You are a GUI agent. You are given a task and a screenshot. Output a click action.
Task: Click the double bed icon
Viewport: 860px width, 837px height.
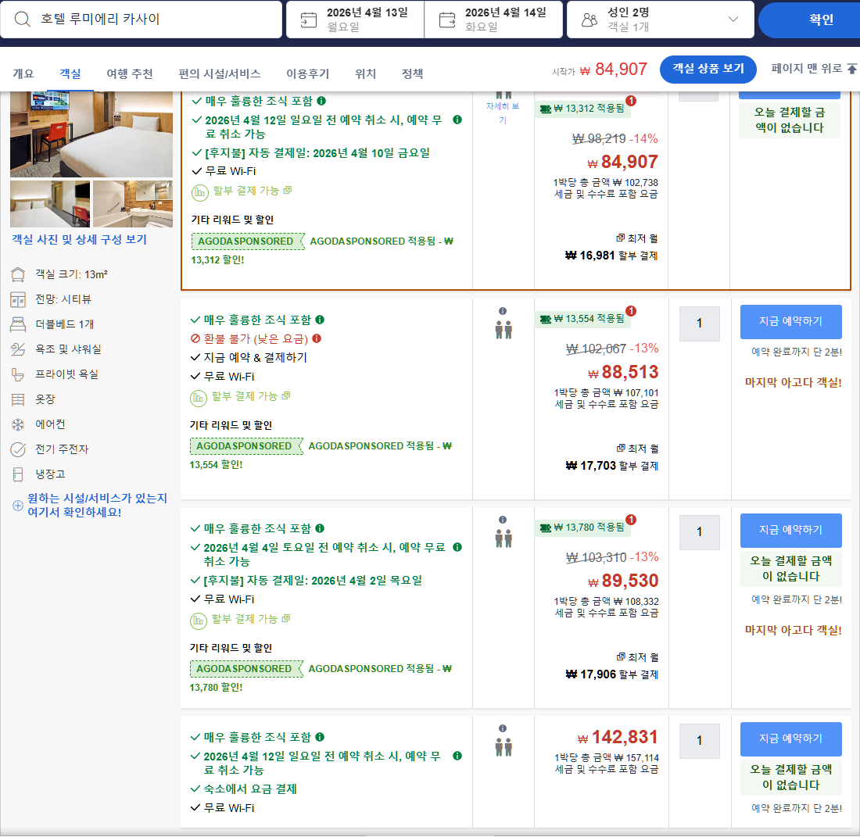(x=18, y=324)
